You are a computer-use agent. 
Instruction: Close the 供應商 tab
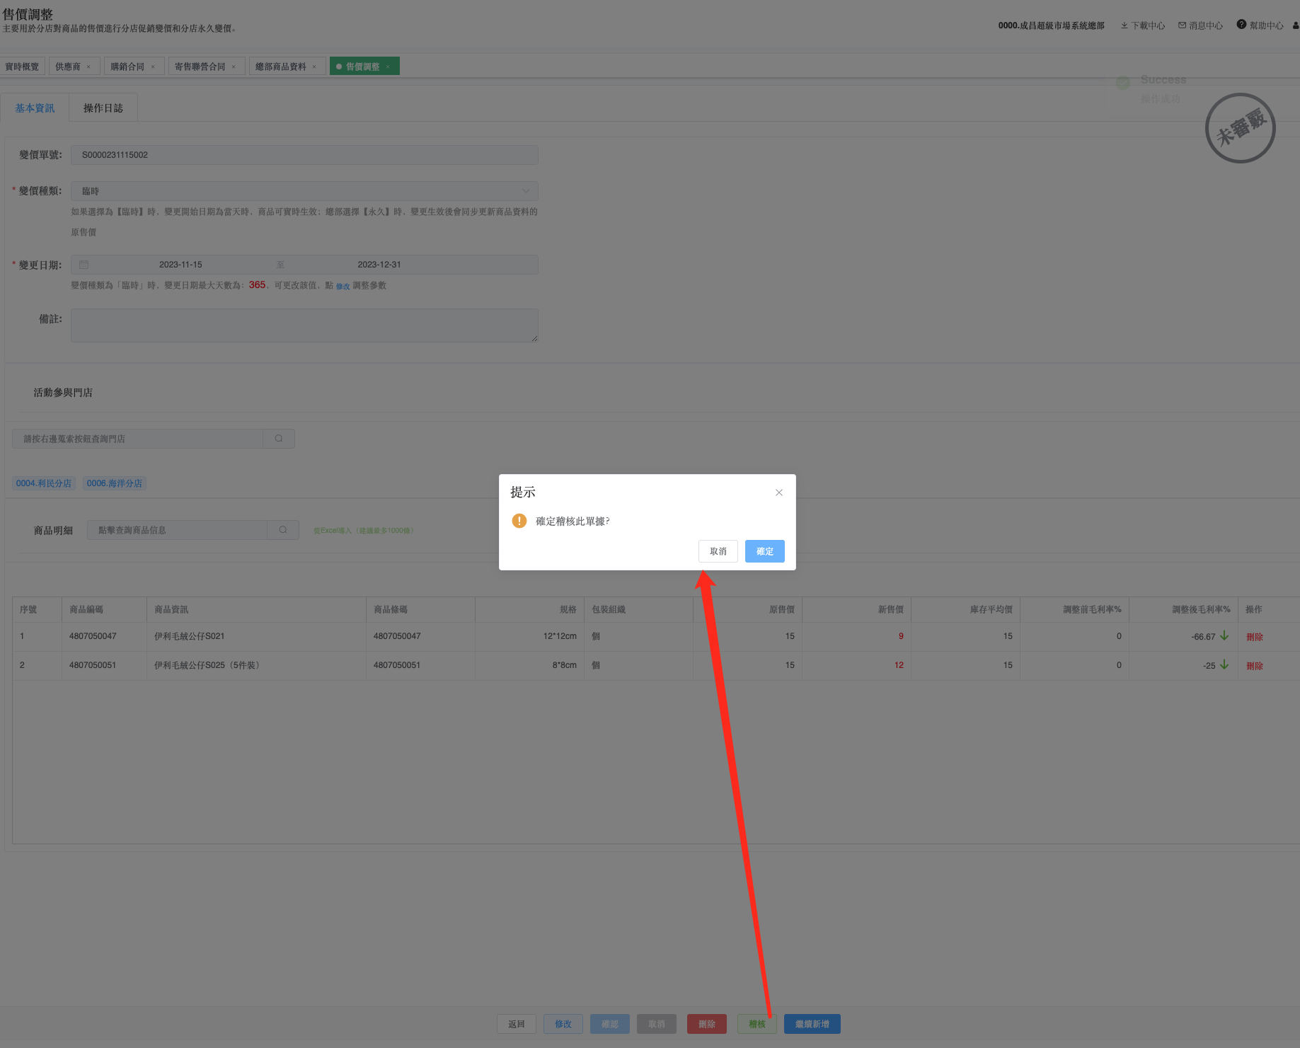tap(88, 67)
